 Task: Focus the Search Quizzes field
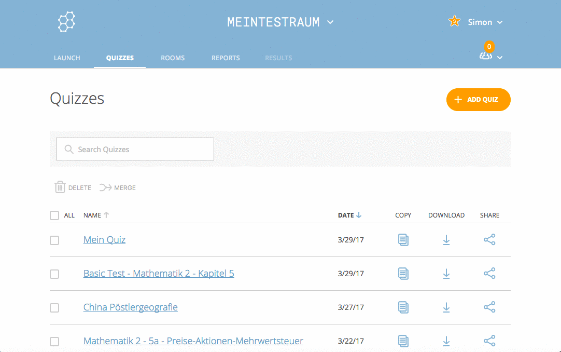tap(135, 149)
